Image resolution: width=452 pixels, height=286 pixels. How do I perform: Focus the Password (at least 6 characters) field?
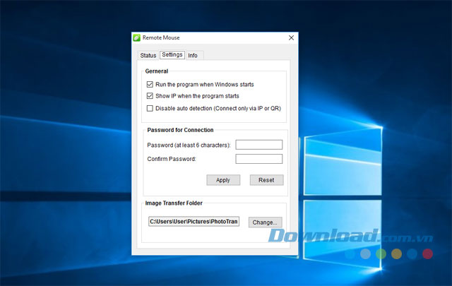[259, 145]
